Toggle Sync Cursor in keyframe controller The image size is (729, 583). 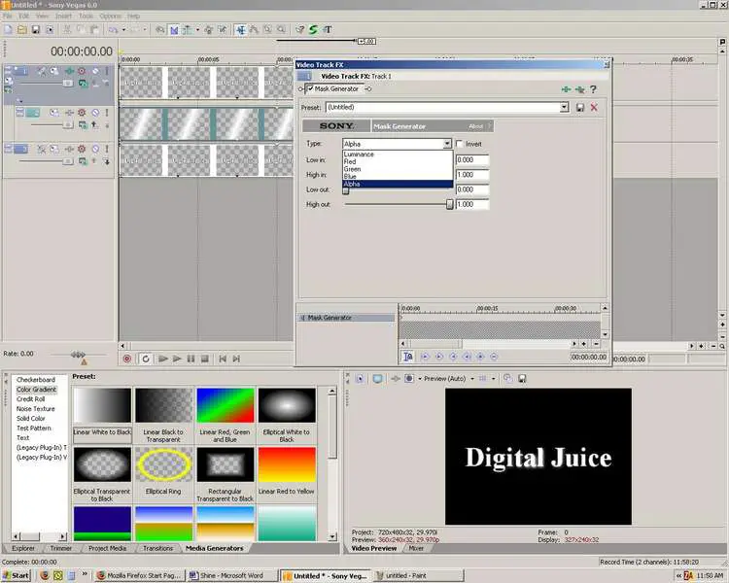[407, 357]
